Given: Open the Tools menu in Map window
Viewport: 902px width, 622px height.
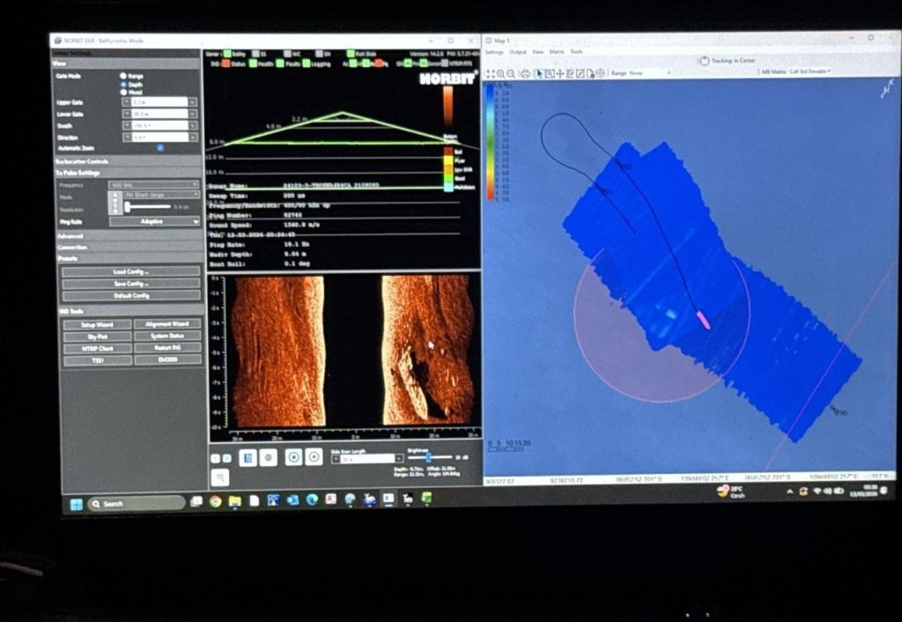Looking at the screenshot, I should (576, 52).
